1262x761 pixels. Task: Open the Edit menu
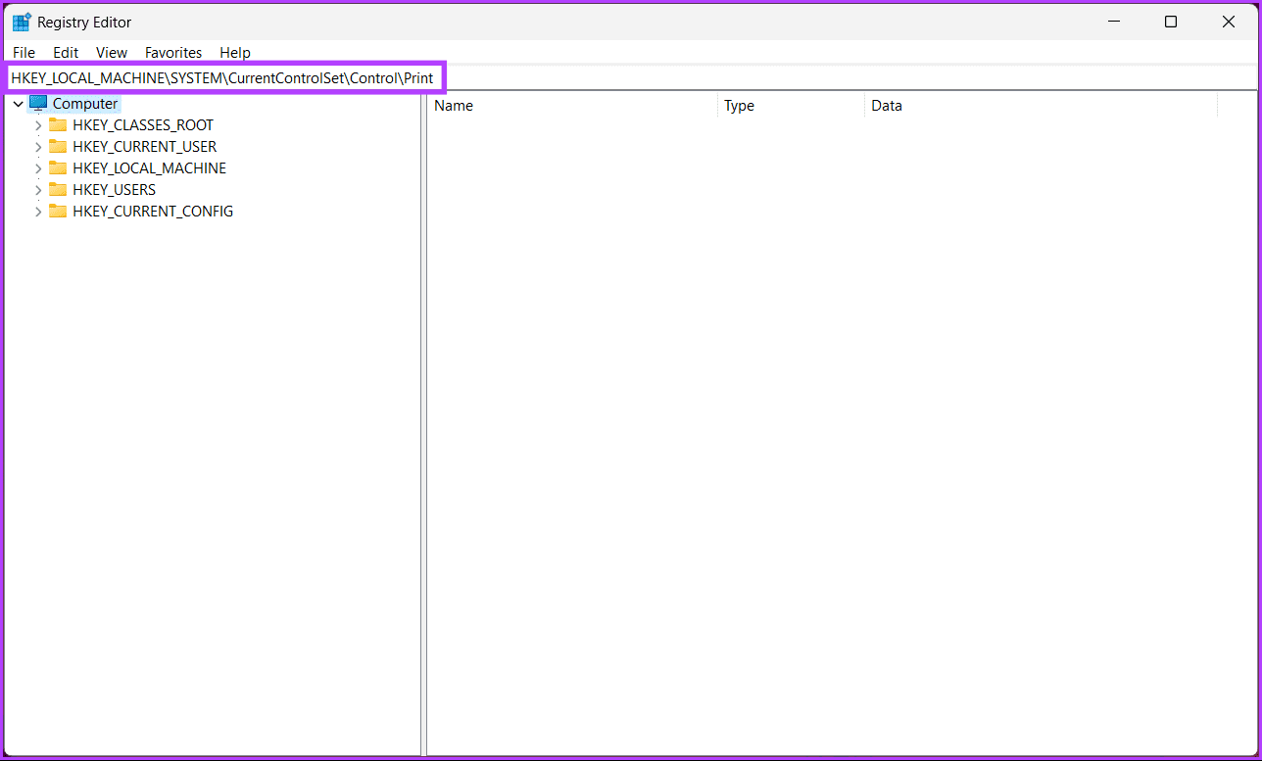pos(66,53)
